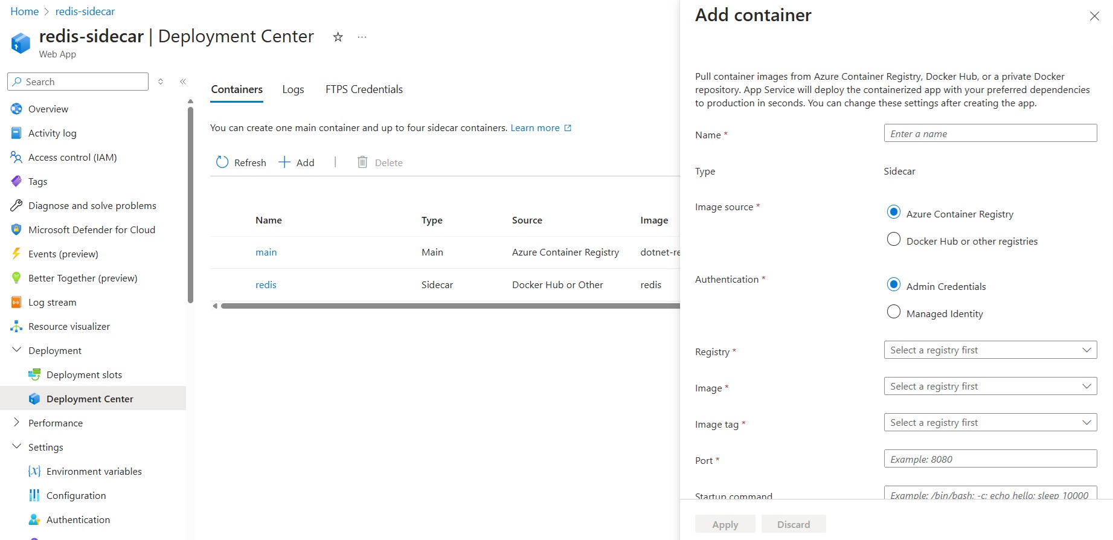
Task: Click the external link icon beside Learn more
Action: click(568, 128)
